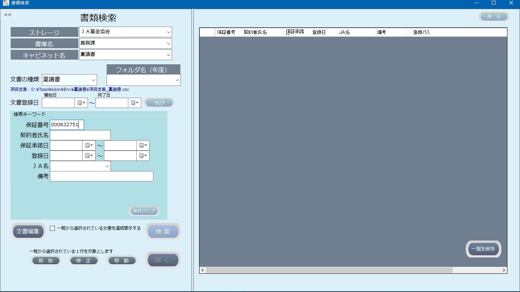Open the ストレージ dropdown showing ＪＡ基金協会
Viewport: 520px width, 292px height.
pyautogui.click(x=169, y=32)
